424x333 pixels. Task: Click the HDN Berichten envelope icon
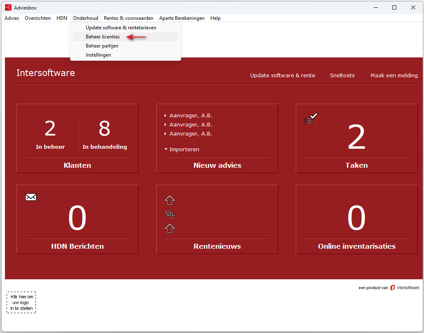point(31,197)
